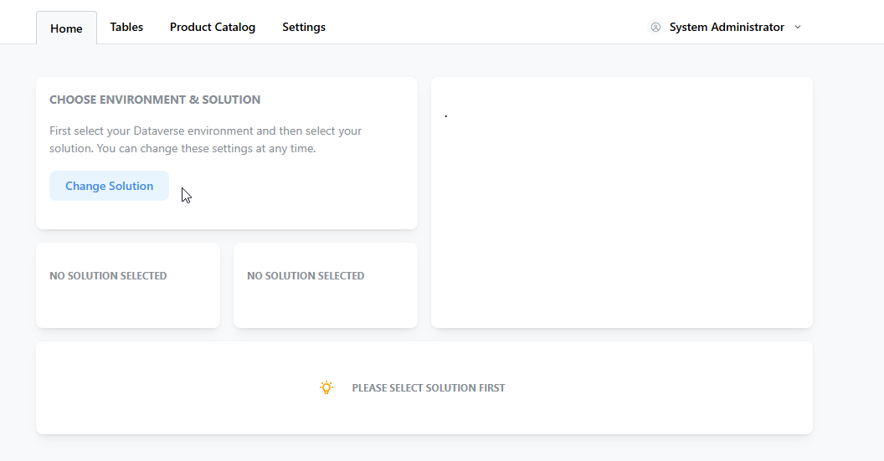Click the second line of description starting 'solution. You can'
The image size is (884, 461).
[x=182, y=149]
